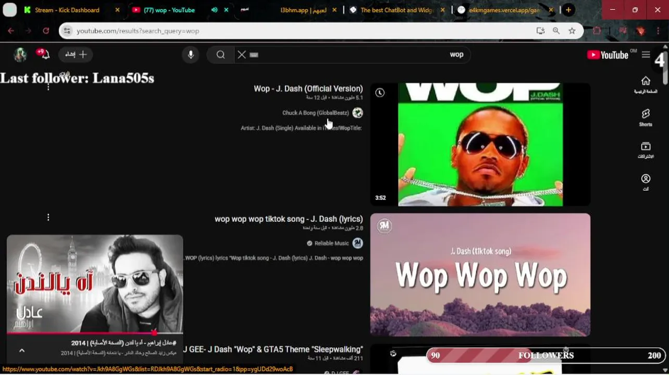Go back in browser history
This screenshot has width=669, height=375.
pyautogui.click(x=11, y=31)
